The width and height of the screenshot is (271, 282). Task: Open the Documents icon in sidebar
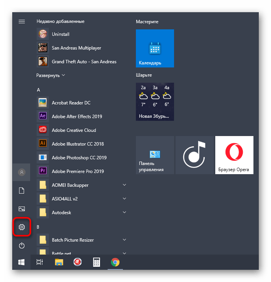tap(22, 191)
